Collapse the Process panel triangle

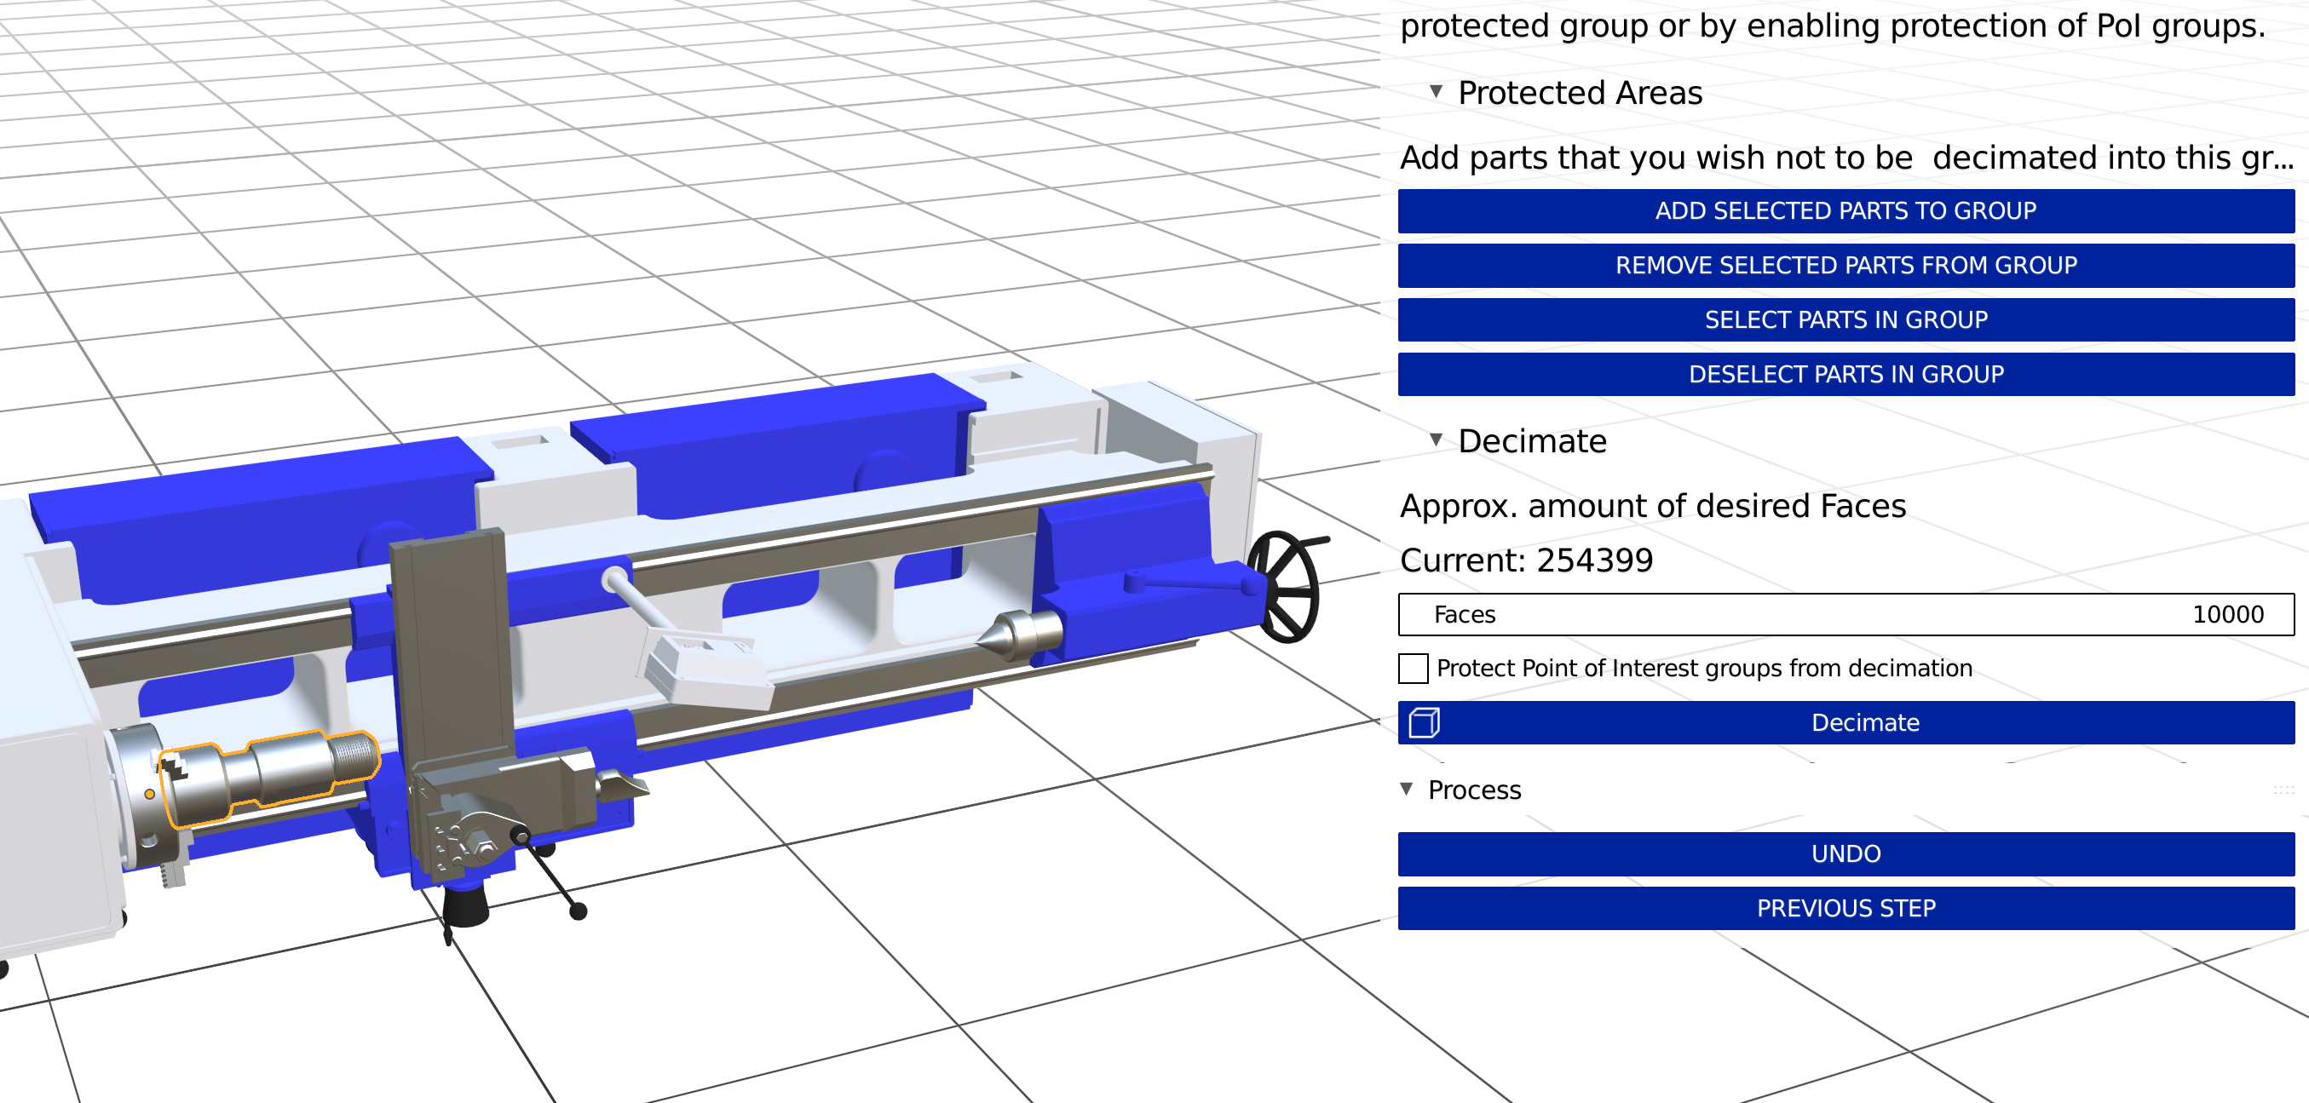(1407, 790)
